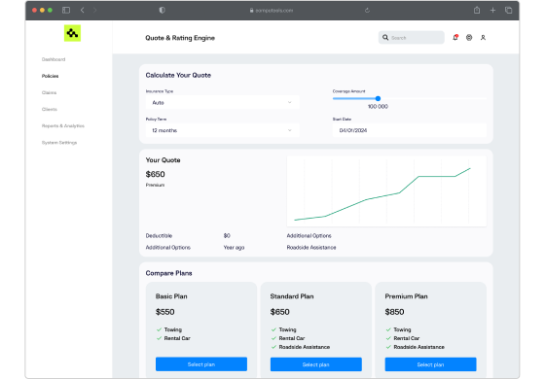
Task: Click the Start Date input field
Action: point(410,130)
